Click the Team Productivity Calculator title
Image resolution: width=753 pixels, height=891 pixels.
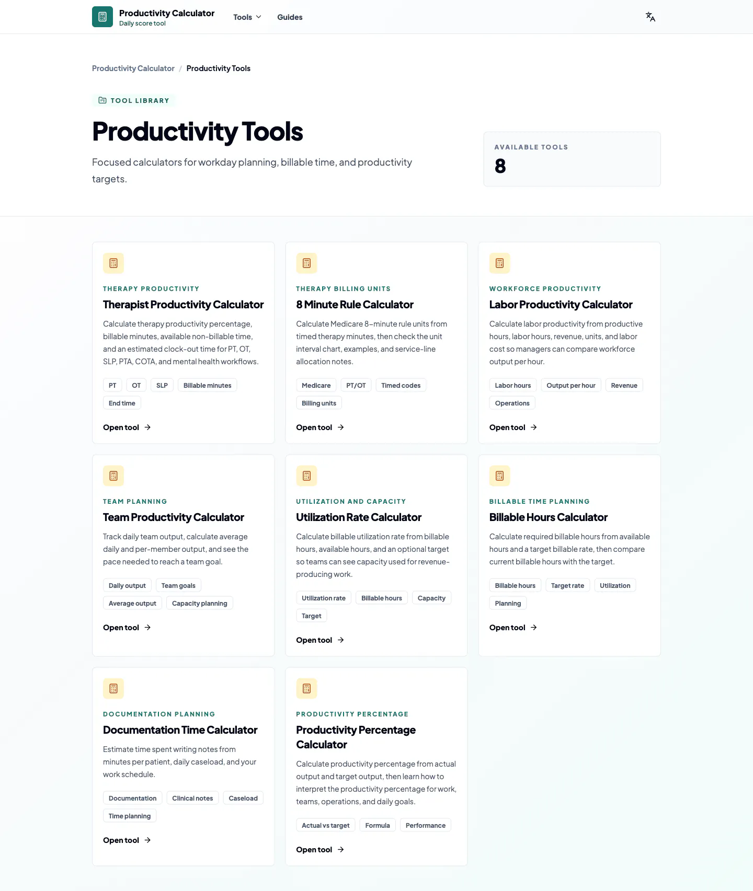tap(174, 517)
